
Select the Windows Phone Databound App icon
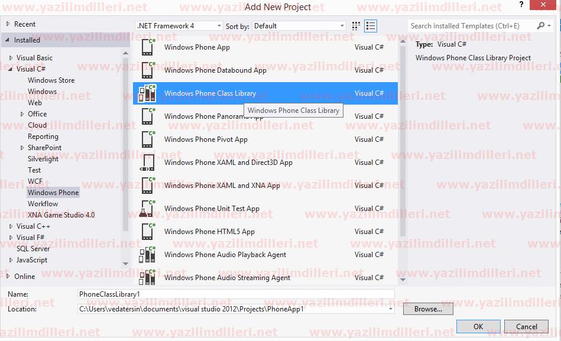tap(148, 70)
